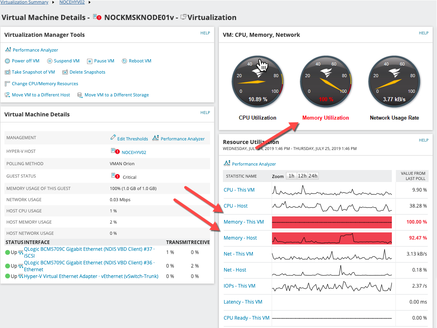Open the IOPs - This VM statistic
This screenshot has width=437, height=328.
[239, 286]
